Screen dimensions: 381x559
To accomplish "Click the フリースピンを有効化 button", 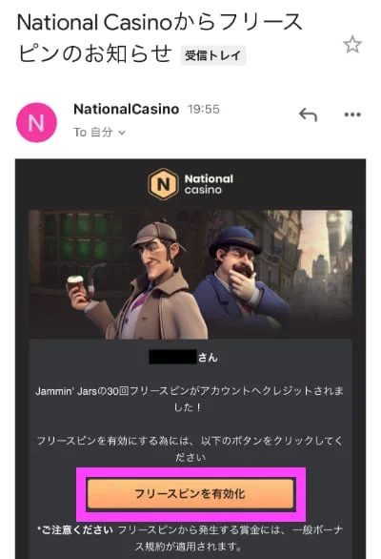I will coord(190,494).
